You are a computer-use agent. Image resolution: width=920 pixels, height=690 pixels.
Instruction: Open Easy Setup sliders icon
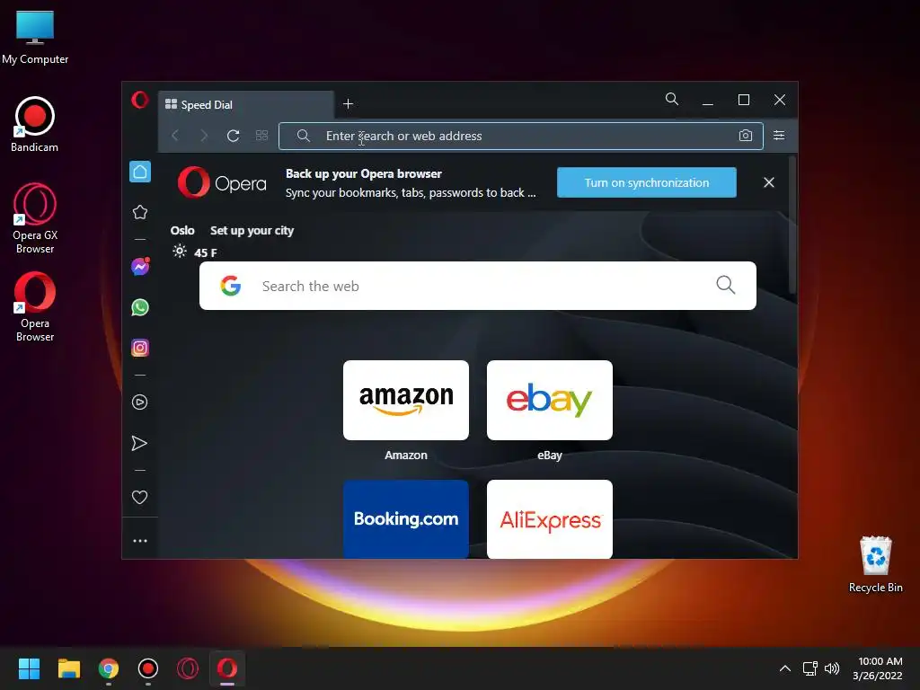[779, 136]
